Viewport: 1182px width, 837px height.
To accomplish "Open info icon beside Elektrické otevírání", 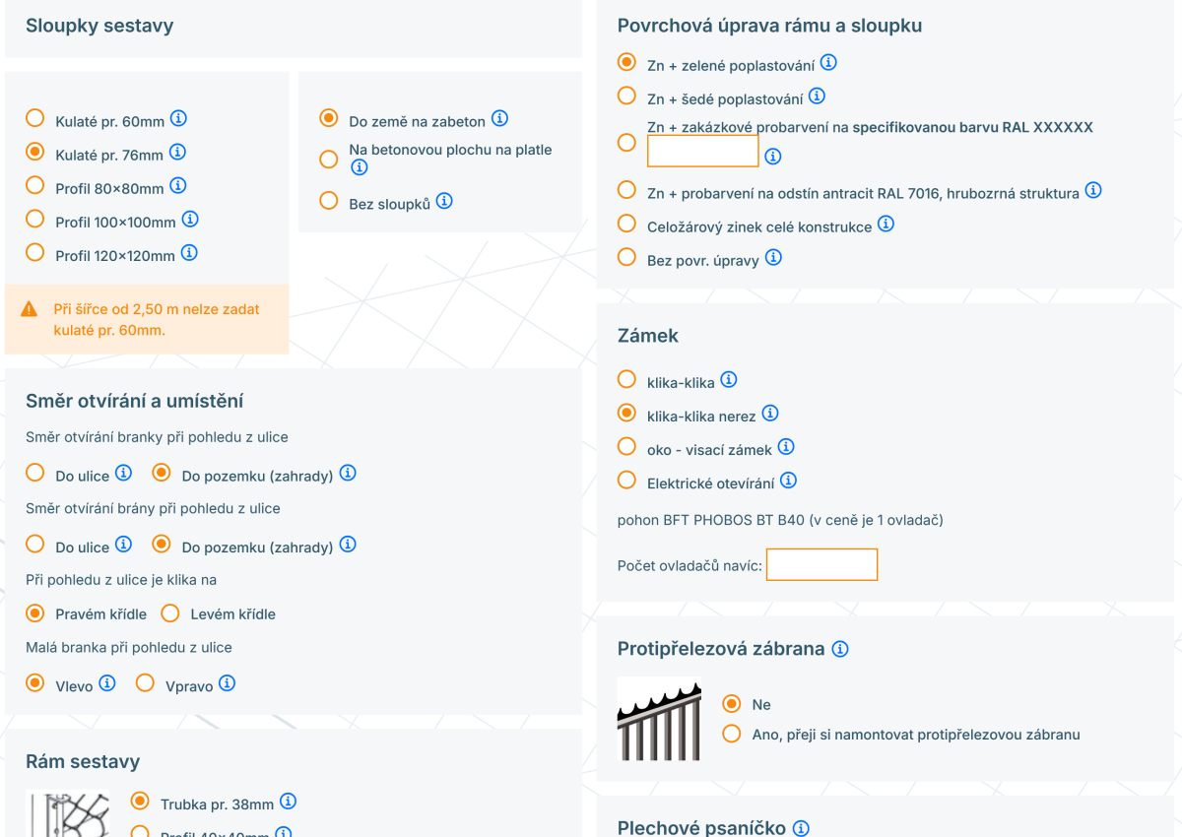I will tap(788, 481).
